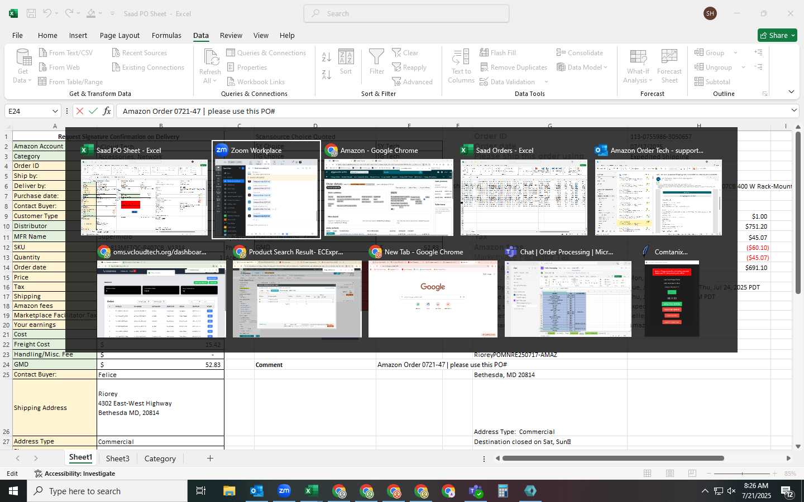Click the Undo arrow icon
The image size is (804, 502).
pyautogui.click(x=47, y=13)
